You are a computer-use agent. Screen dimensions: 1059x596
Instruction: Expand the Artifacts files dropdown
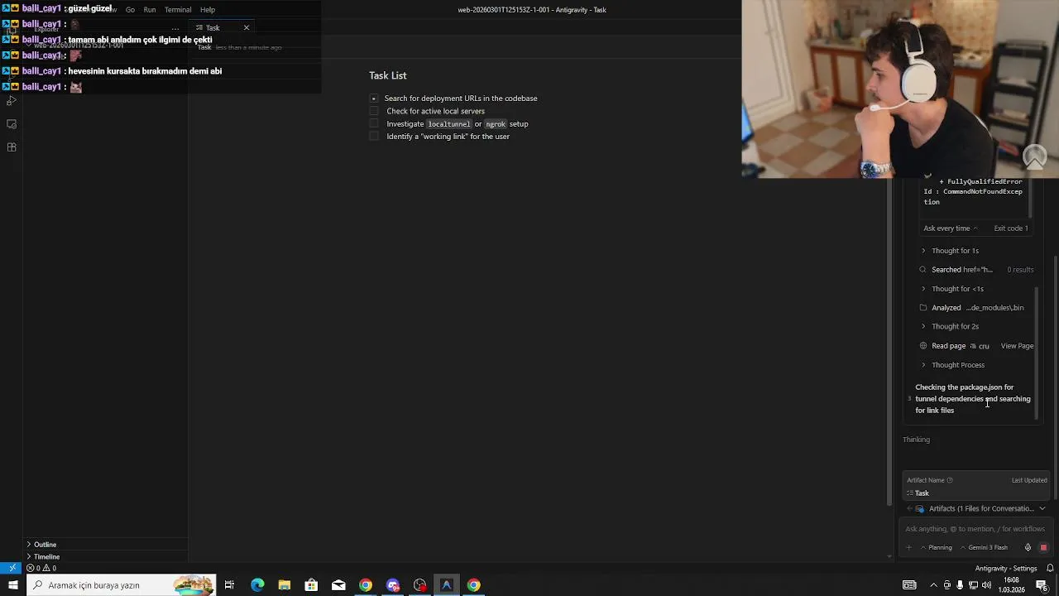click(x=1042, y=509)
